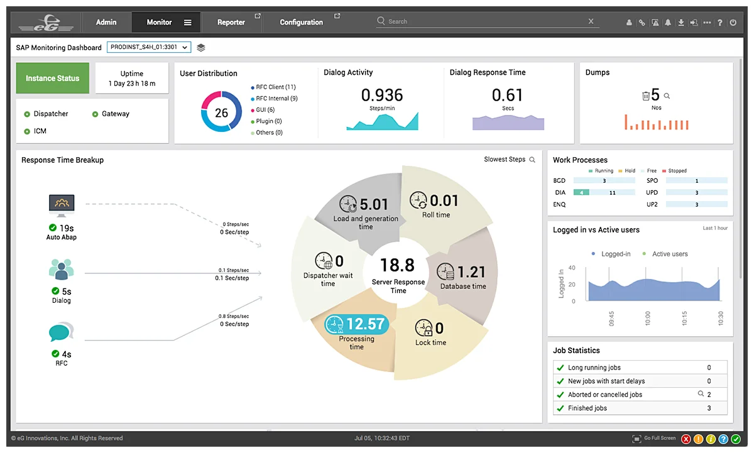Click the download icon in header

point(681,23)
